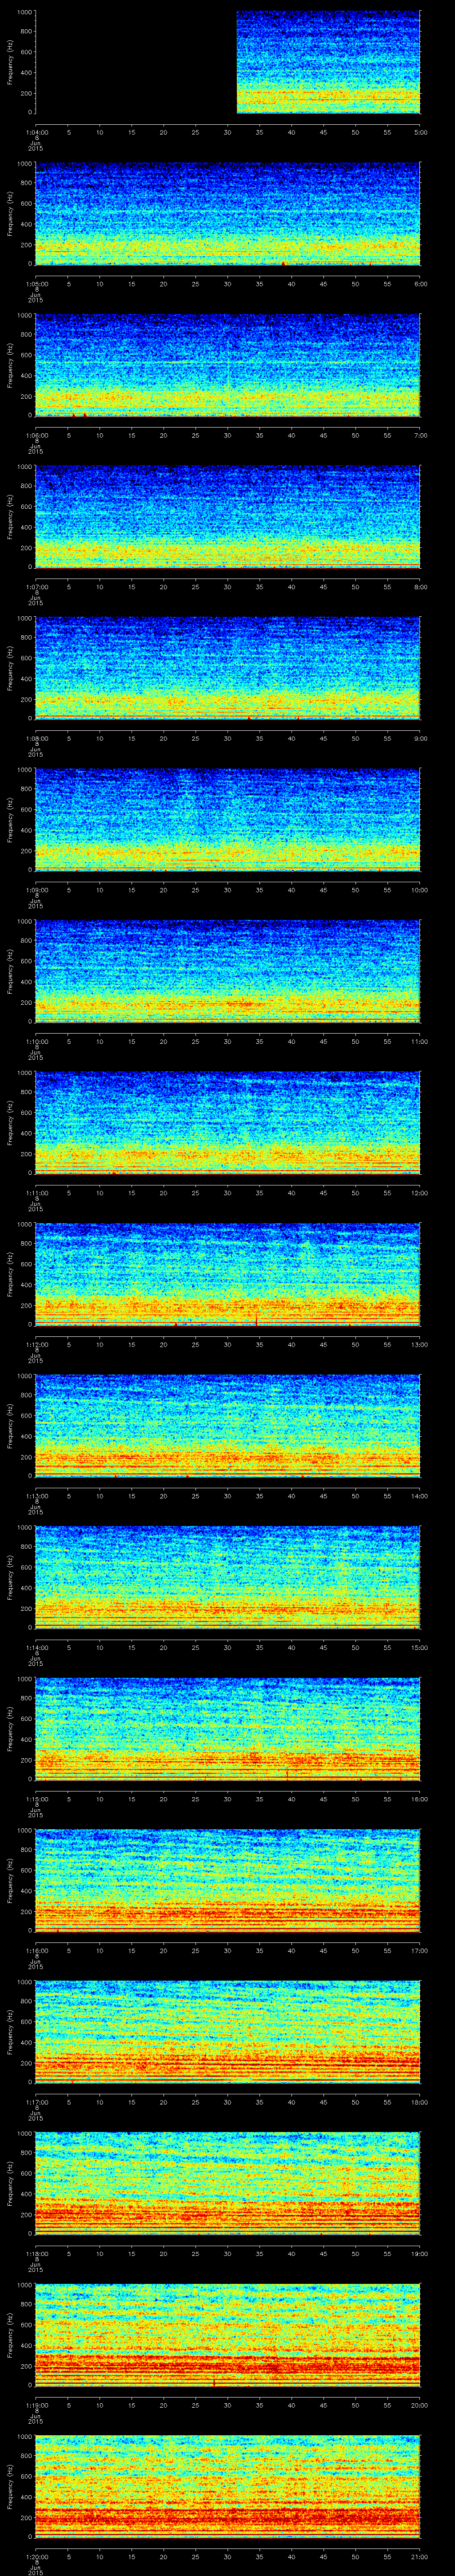This screenshot has height=2576, width=455.
Task: Click the spectrogram panel beginning at 1:04:00
Action: (x=228, y=62)
